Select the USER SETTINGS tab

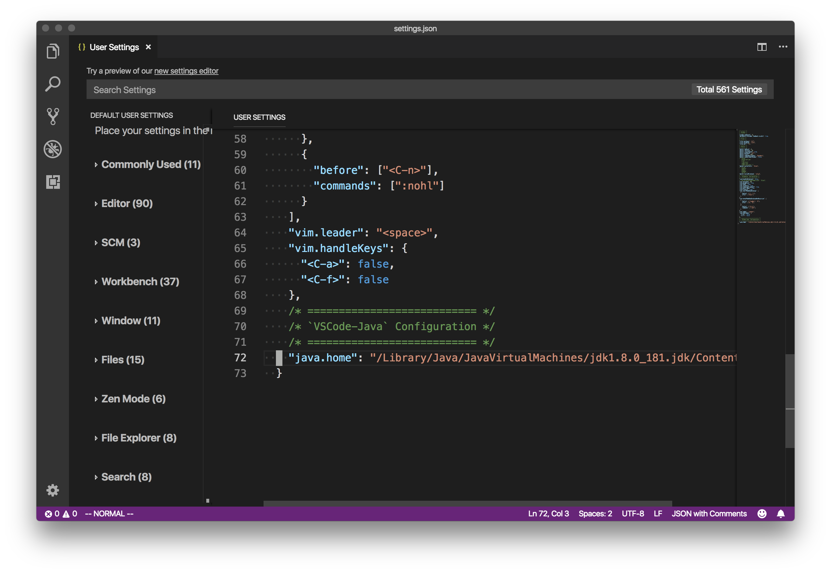pyautogui.click(x=259, y=117)
